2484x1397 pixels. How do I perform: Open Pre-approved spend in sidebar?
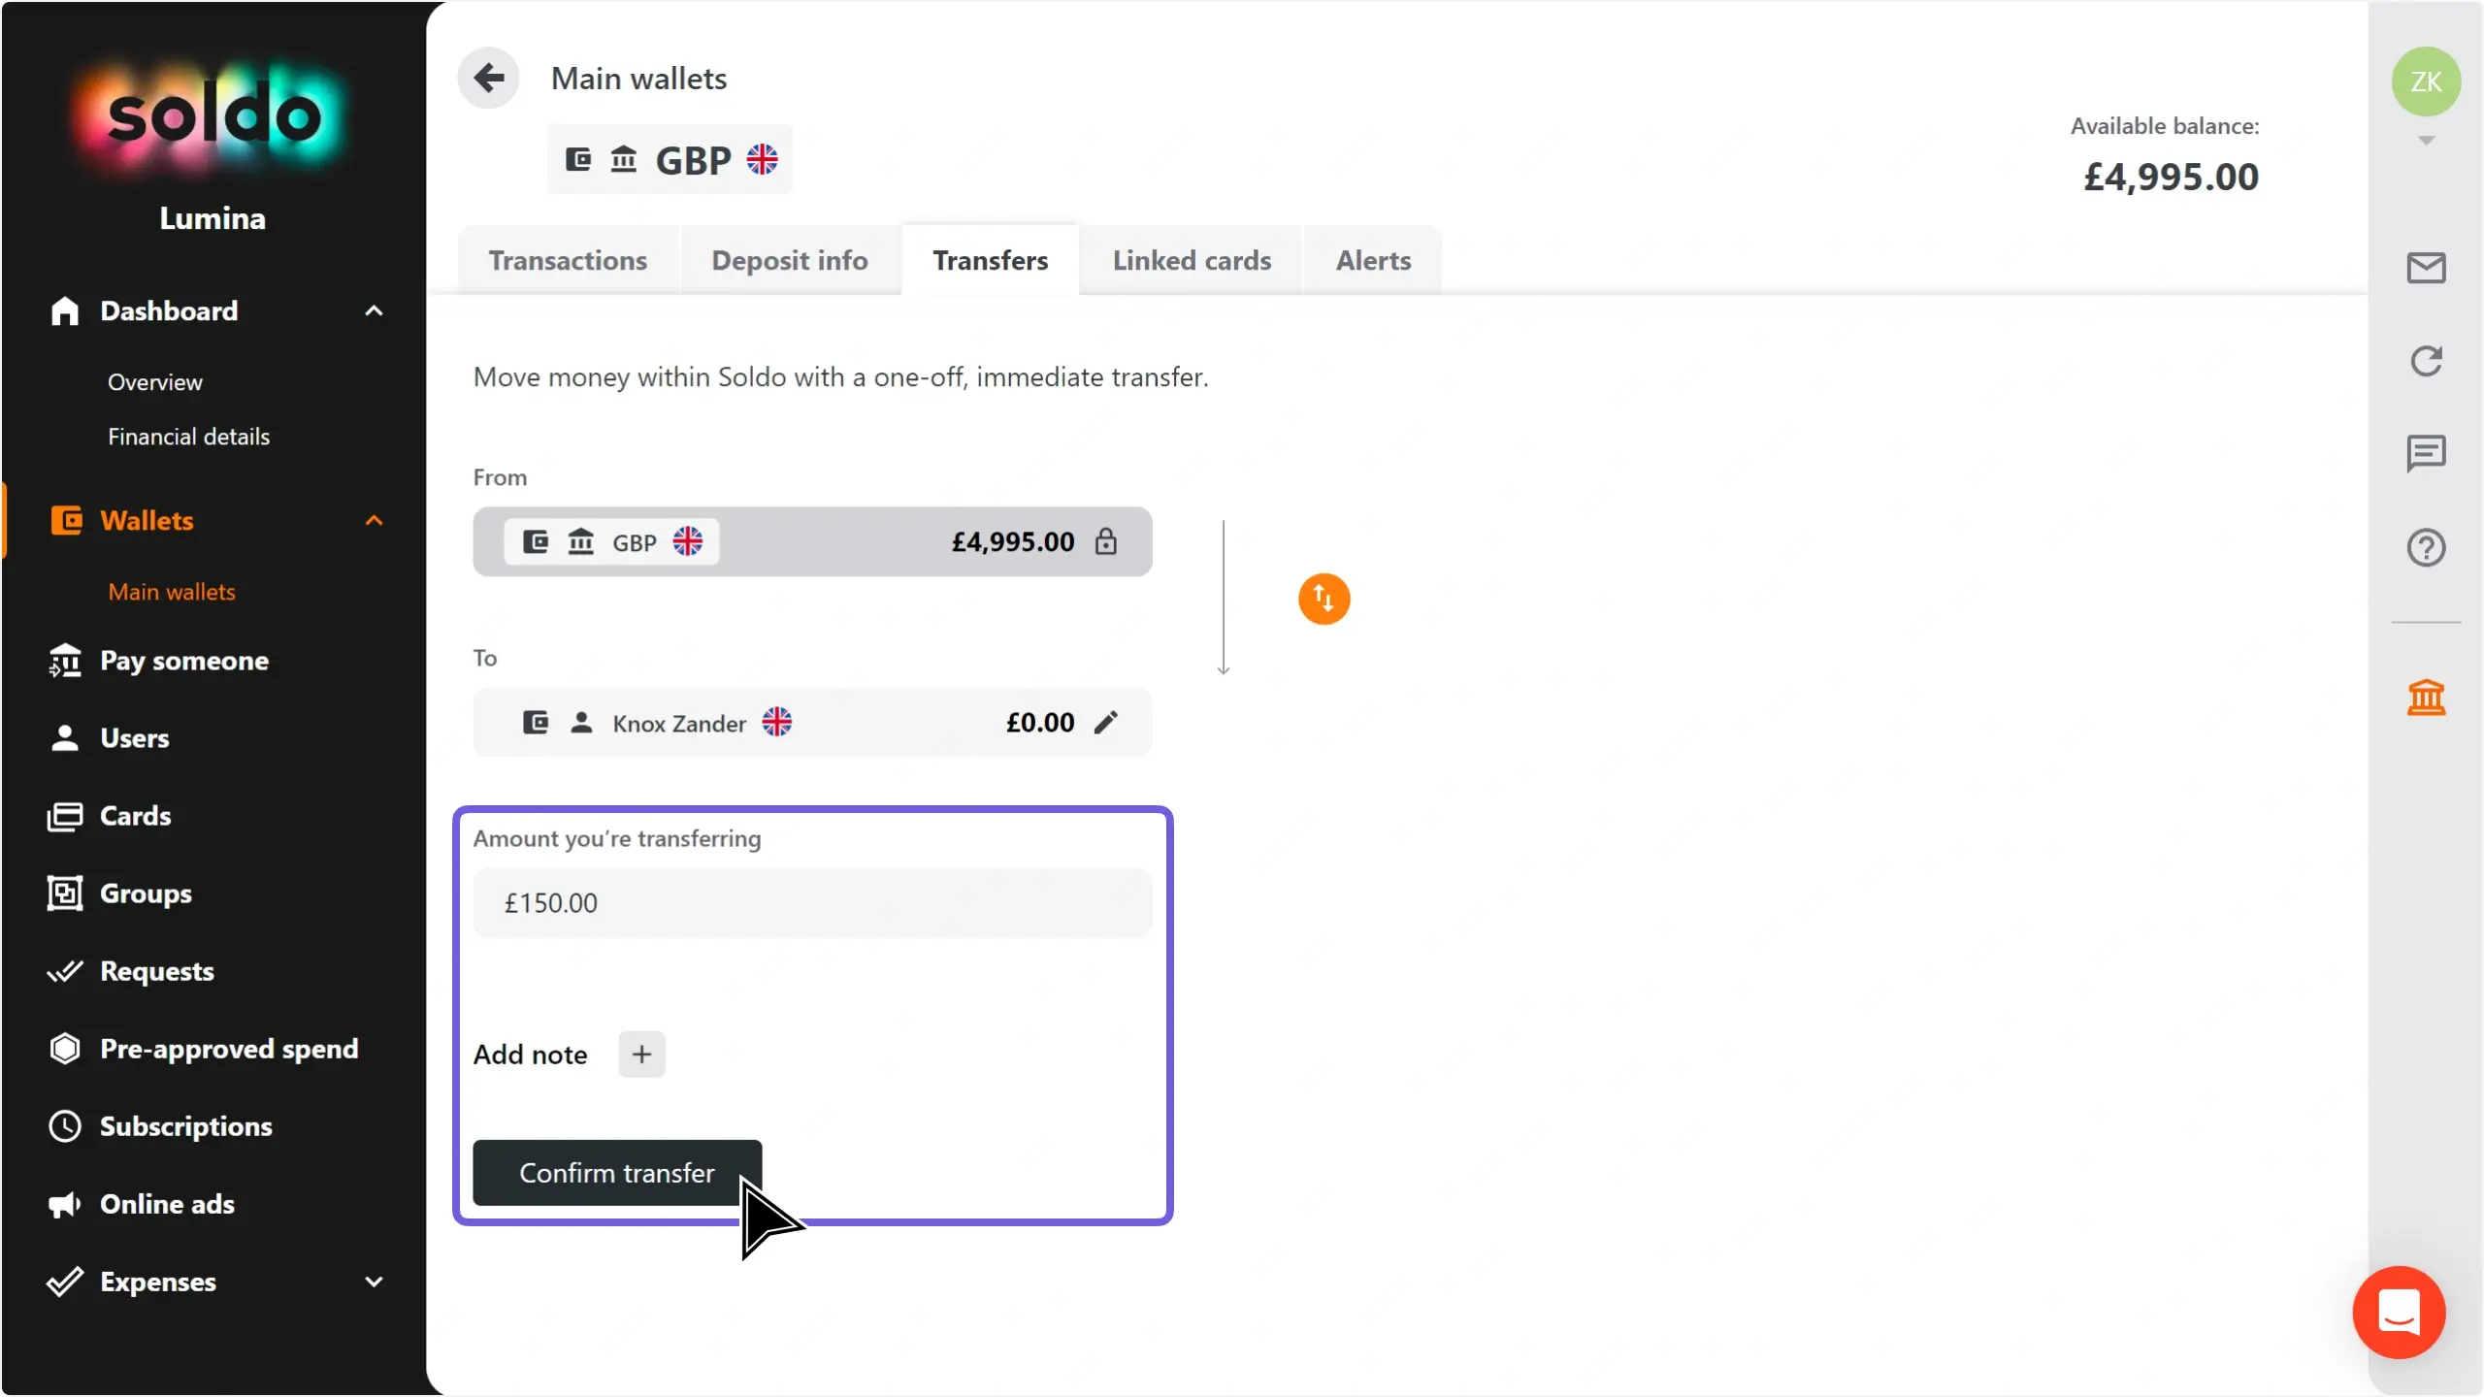coord(229,1049)
